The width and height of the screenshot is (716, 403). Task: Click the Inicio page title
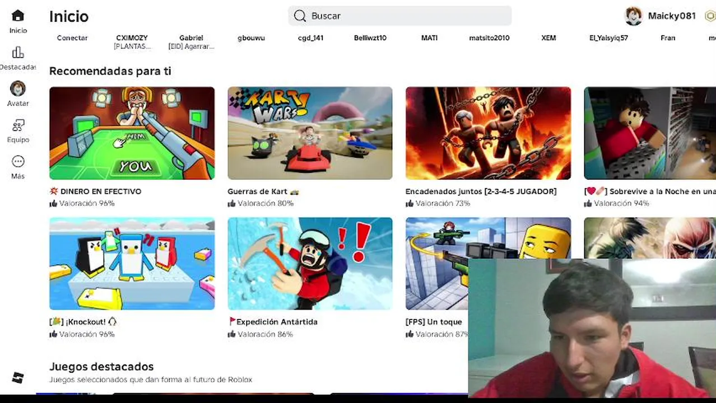point(69,16)
